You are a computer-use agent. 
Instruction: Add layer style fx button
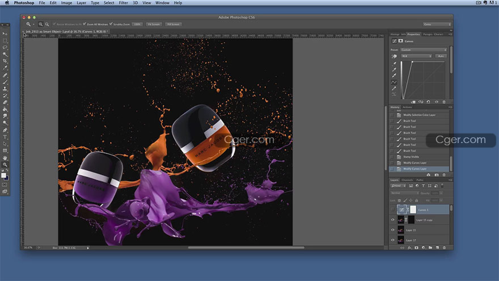coord(409,248)
